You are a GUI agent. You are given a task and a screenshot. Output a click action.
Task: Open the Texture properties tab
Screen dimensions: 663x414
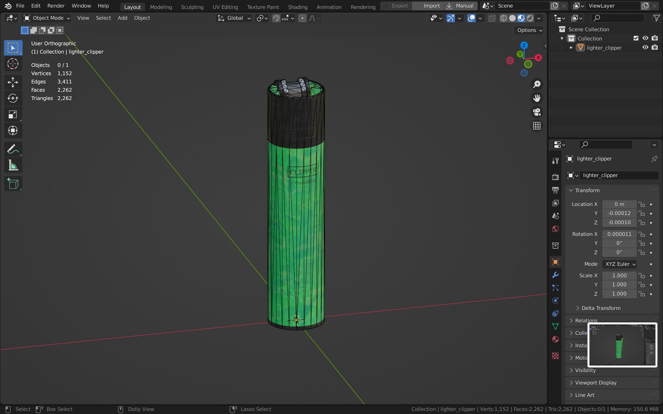[x=555, y=356]
